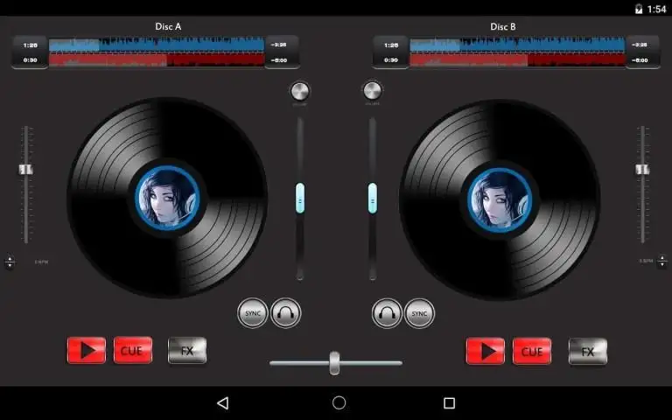The image size is (672, 420).
Task: Click the Disc A gain knob
Action: point(300,91)
